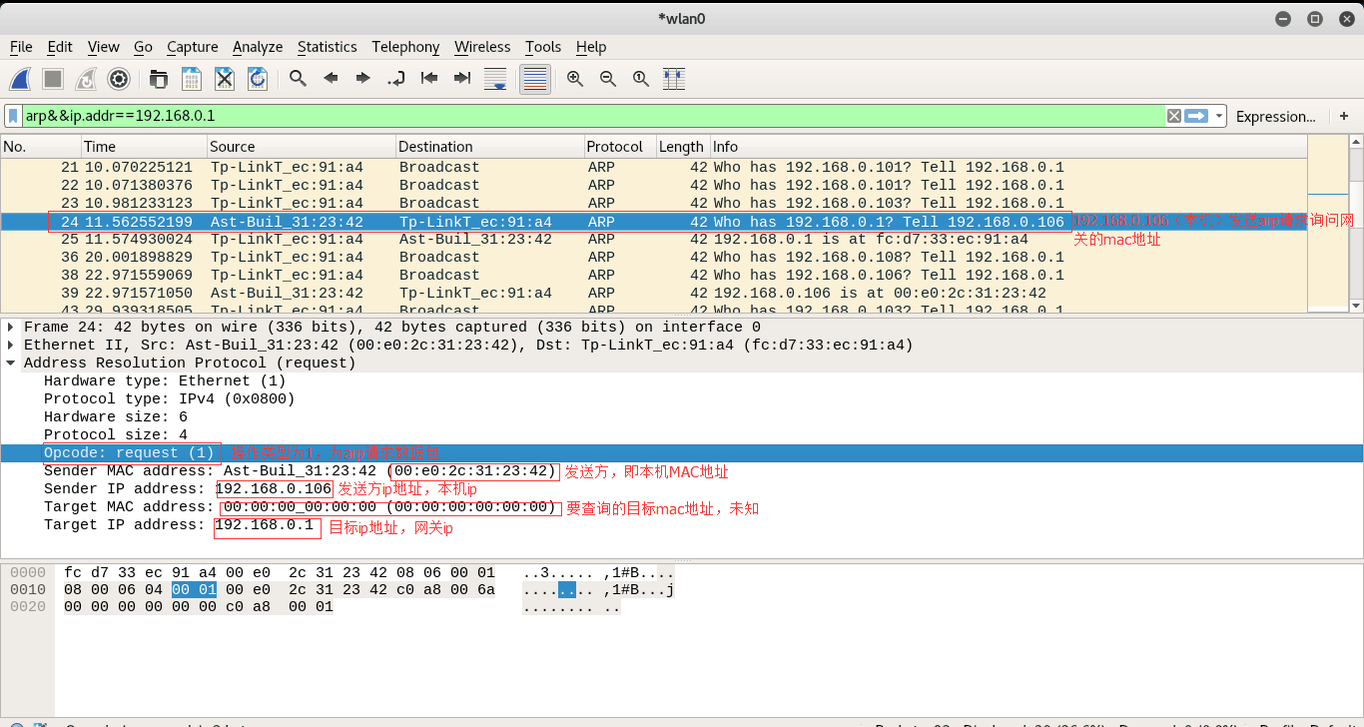This screenshot has height=727, width=1364.
Task: Open the Edit menu
Action: point(60,47)
